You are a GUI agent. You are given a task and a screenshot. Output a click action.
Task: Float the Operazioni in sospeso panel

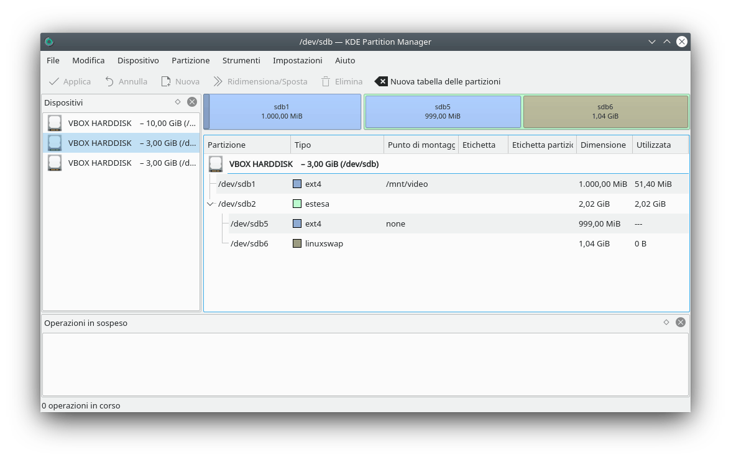(x=666, y=322)
